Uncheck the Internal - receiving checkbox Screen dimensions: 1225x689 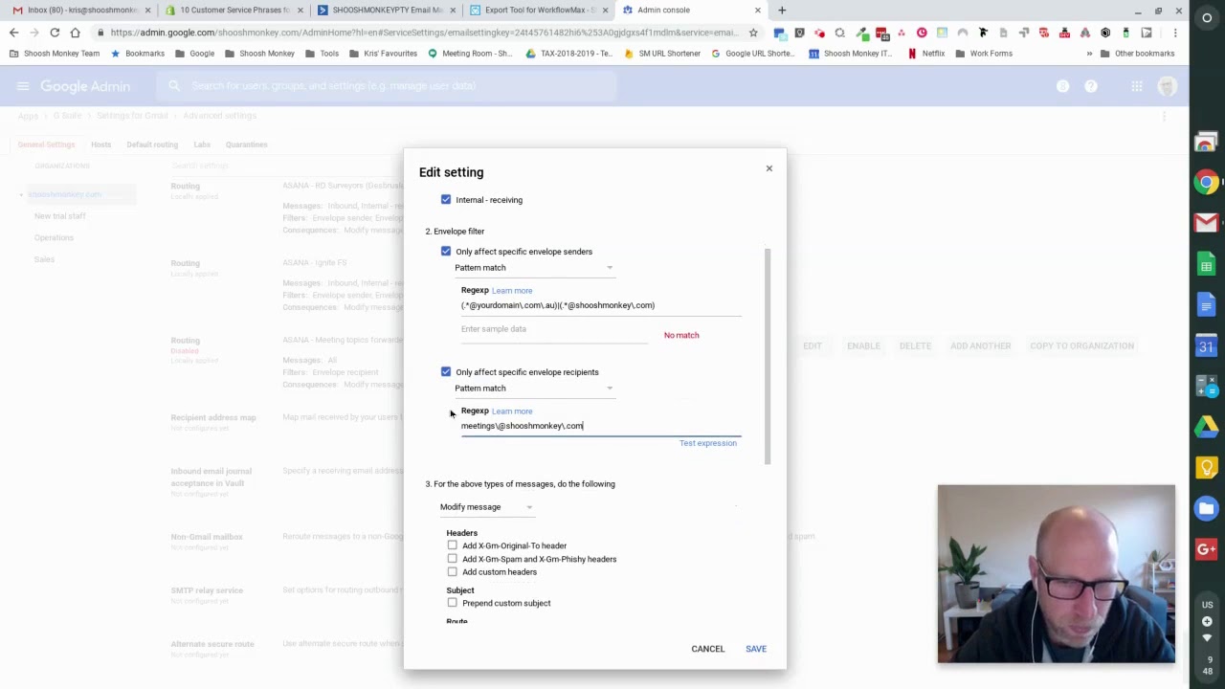coord(446,200)
